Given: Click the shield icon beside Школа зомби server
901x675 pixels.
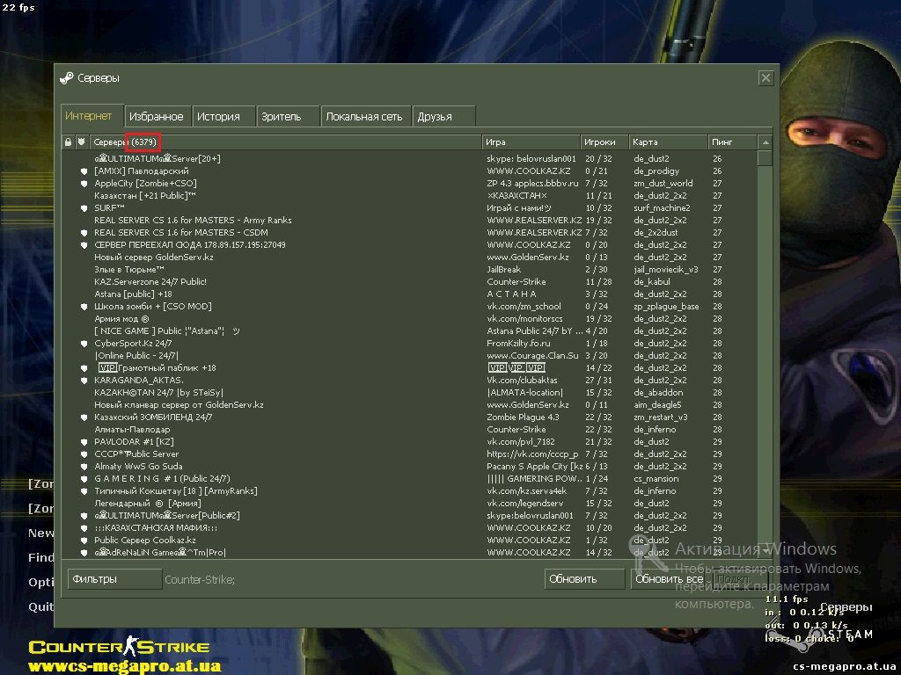Looking at the screenshot, I should point(84,307).
